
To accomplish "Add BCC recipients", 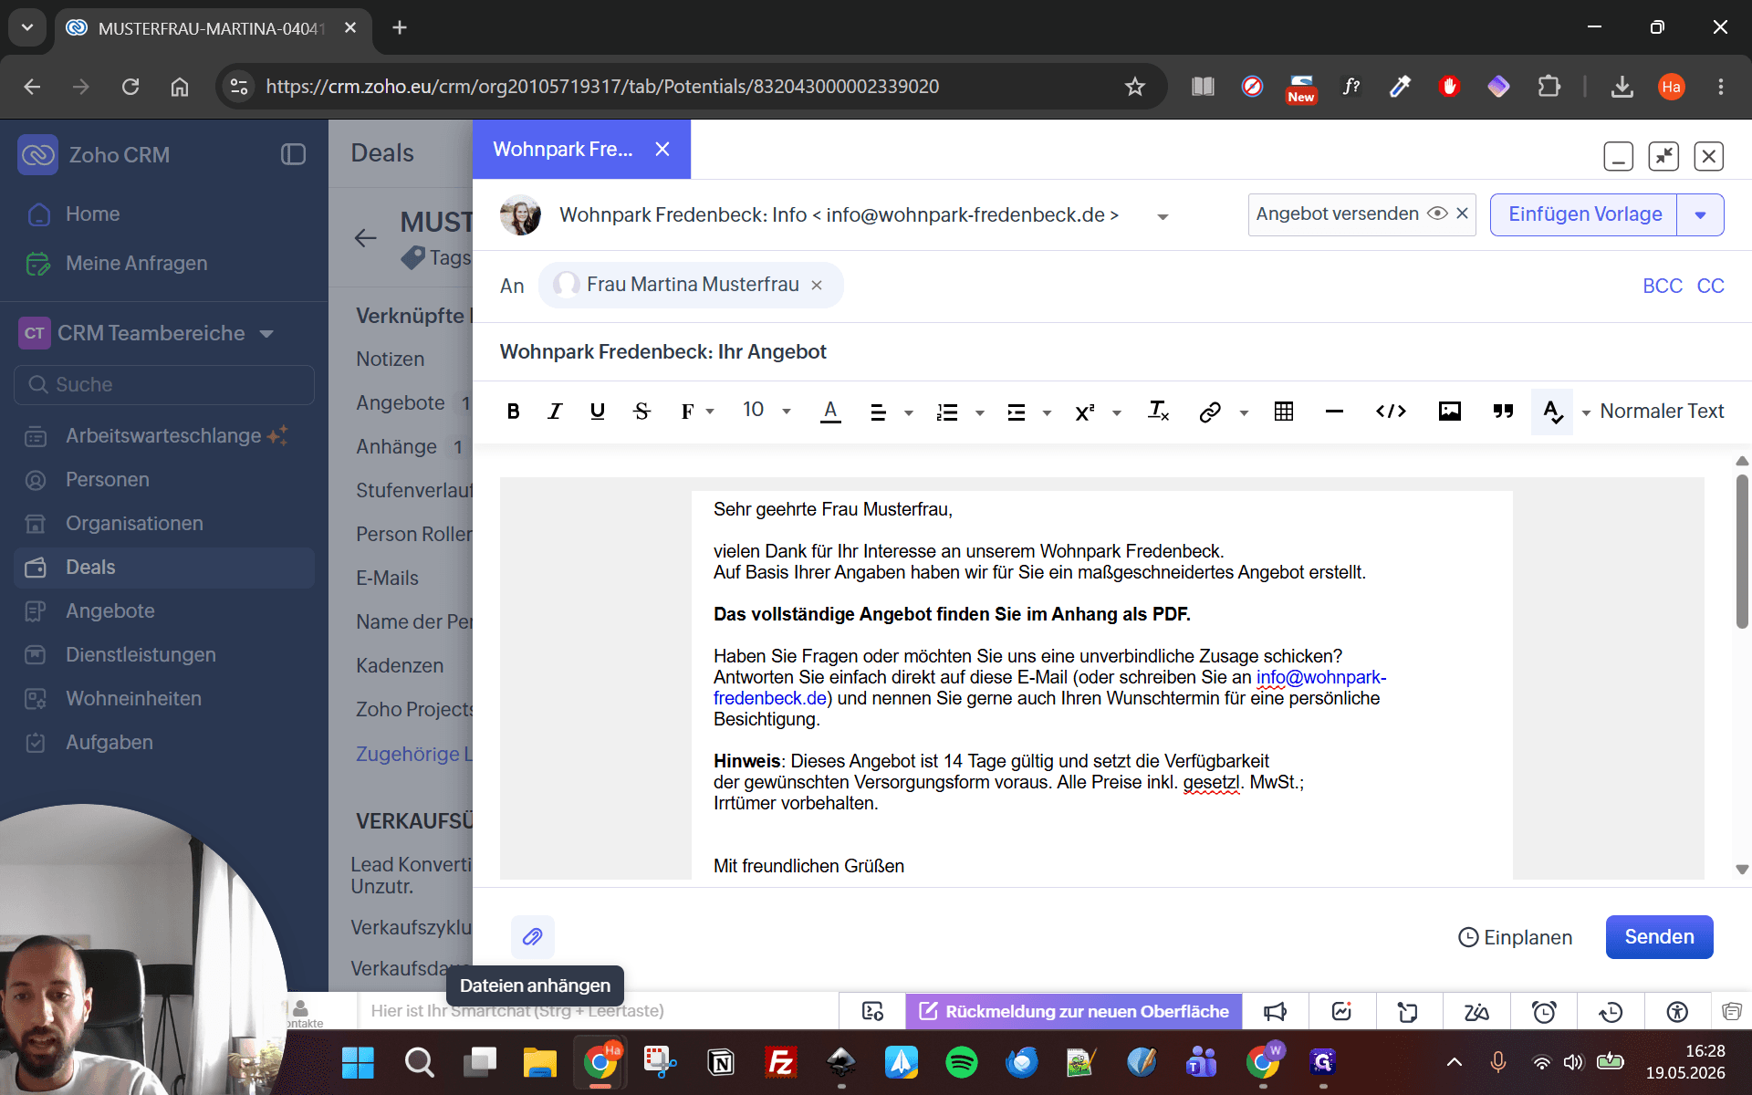I will tap(1662, 286).
